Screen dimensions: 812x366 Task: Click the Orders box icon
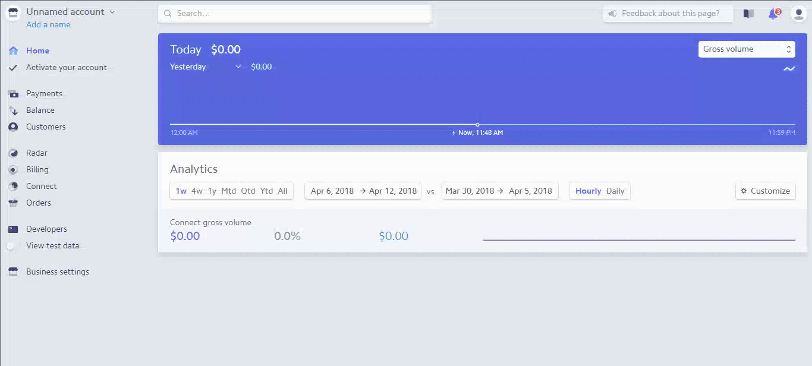tap(13, 203)
